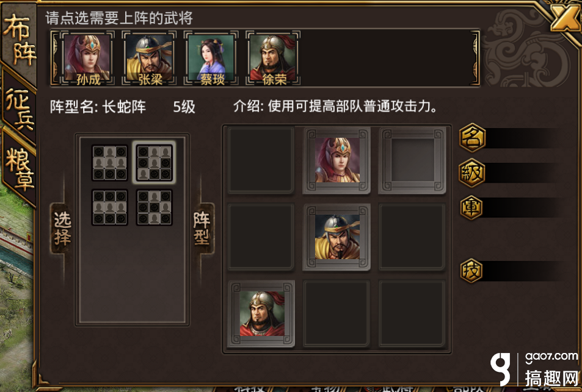Screen dimensions: 582x392
Task: Select 孙成 placed in top-center grid slot
Action: [337, 160]
